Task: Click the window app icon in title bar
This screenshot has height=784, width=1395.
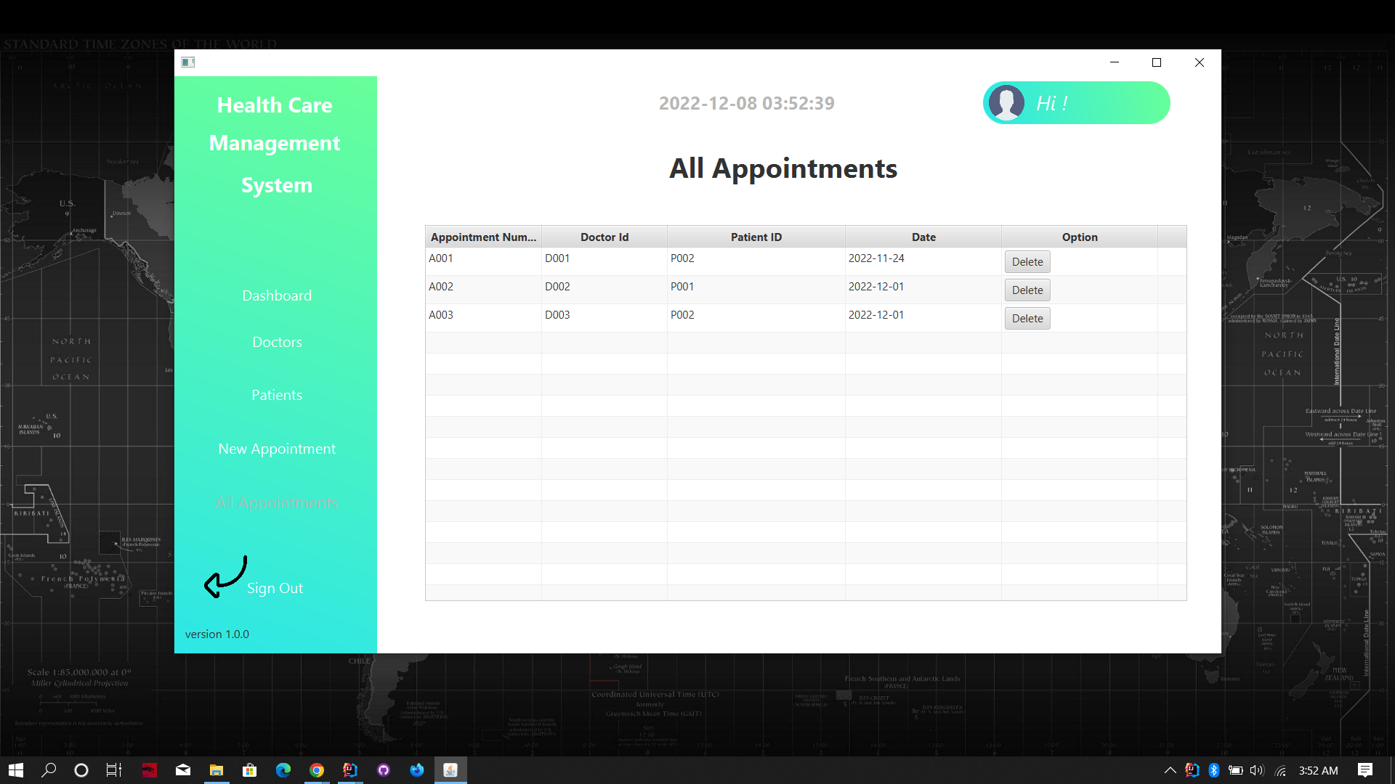Action: point(188,62)
